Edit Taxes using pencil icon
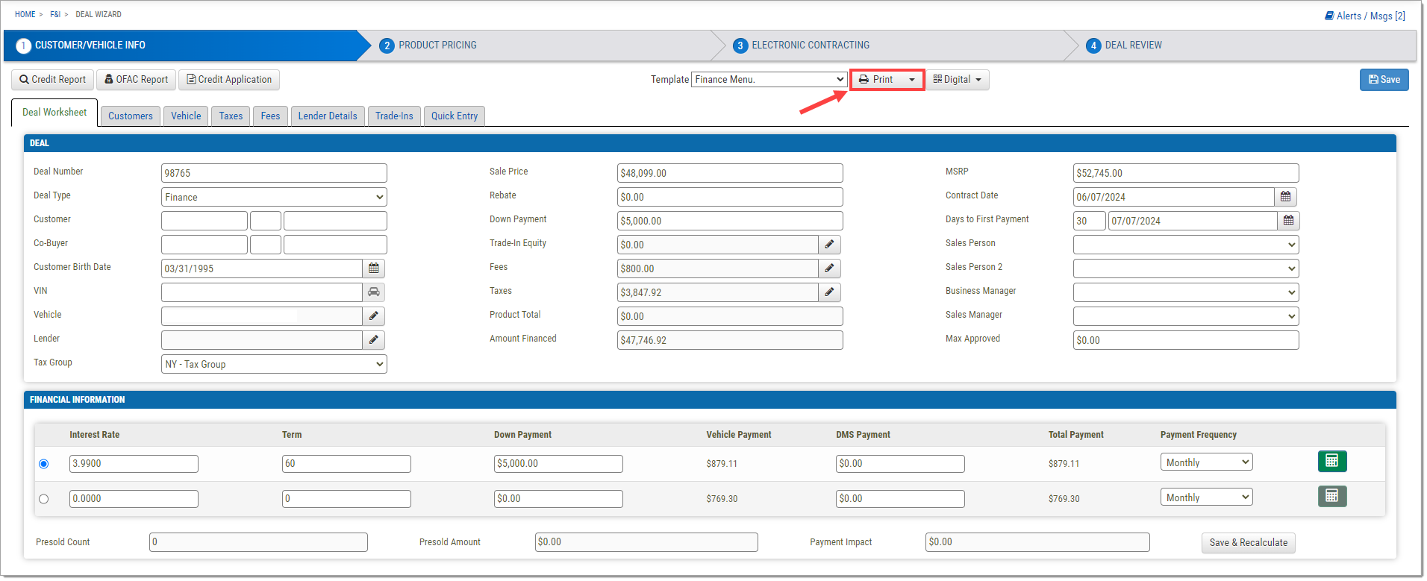 click(x=829, y=292)
